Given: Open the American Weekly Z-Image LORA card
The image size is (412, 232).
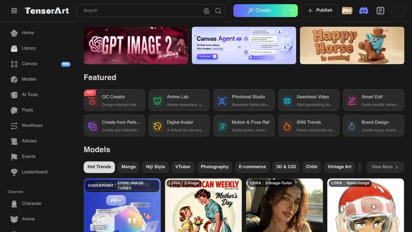Looking at the screenshot, I should (203, 205).
